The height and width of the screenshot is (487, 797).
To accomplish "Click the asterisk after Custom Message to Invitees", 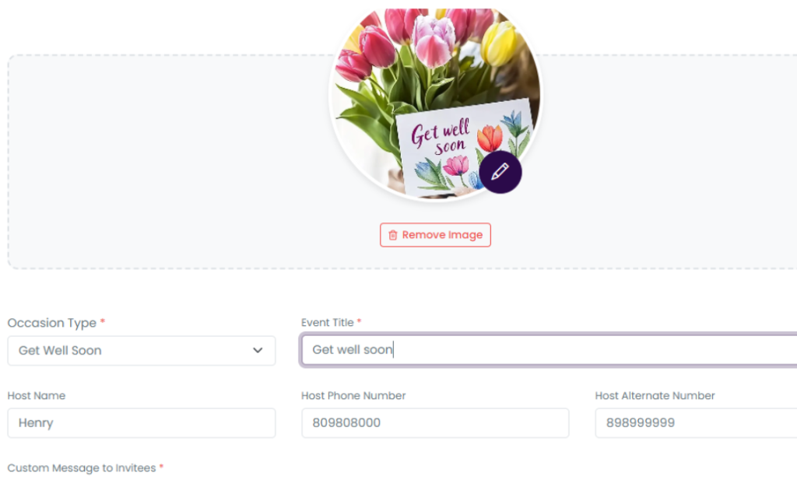I will (x=161, y=467).
